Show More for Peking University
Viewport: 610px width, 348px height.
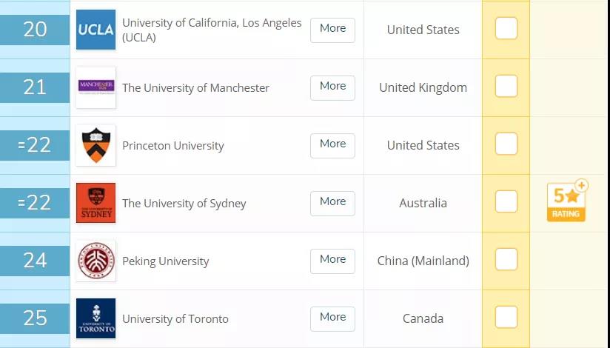pos(332,260)
